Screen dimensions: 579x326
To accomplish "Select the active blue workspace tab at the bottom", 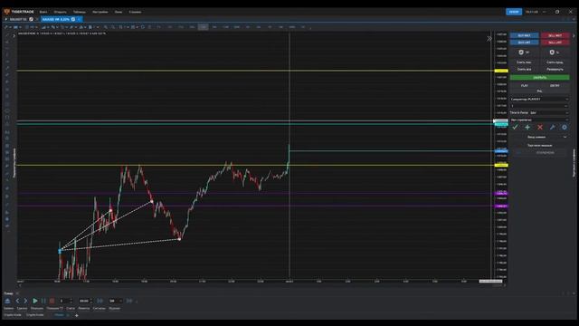I will coord(61,315).
